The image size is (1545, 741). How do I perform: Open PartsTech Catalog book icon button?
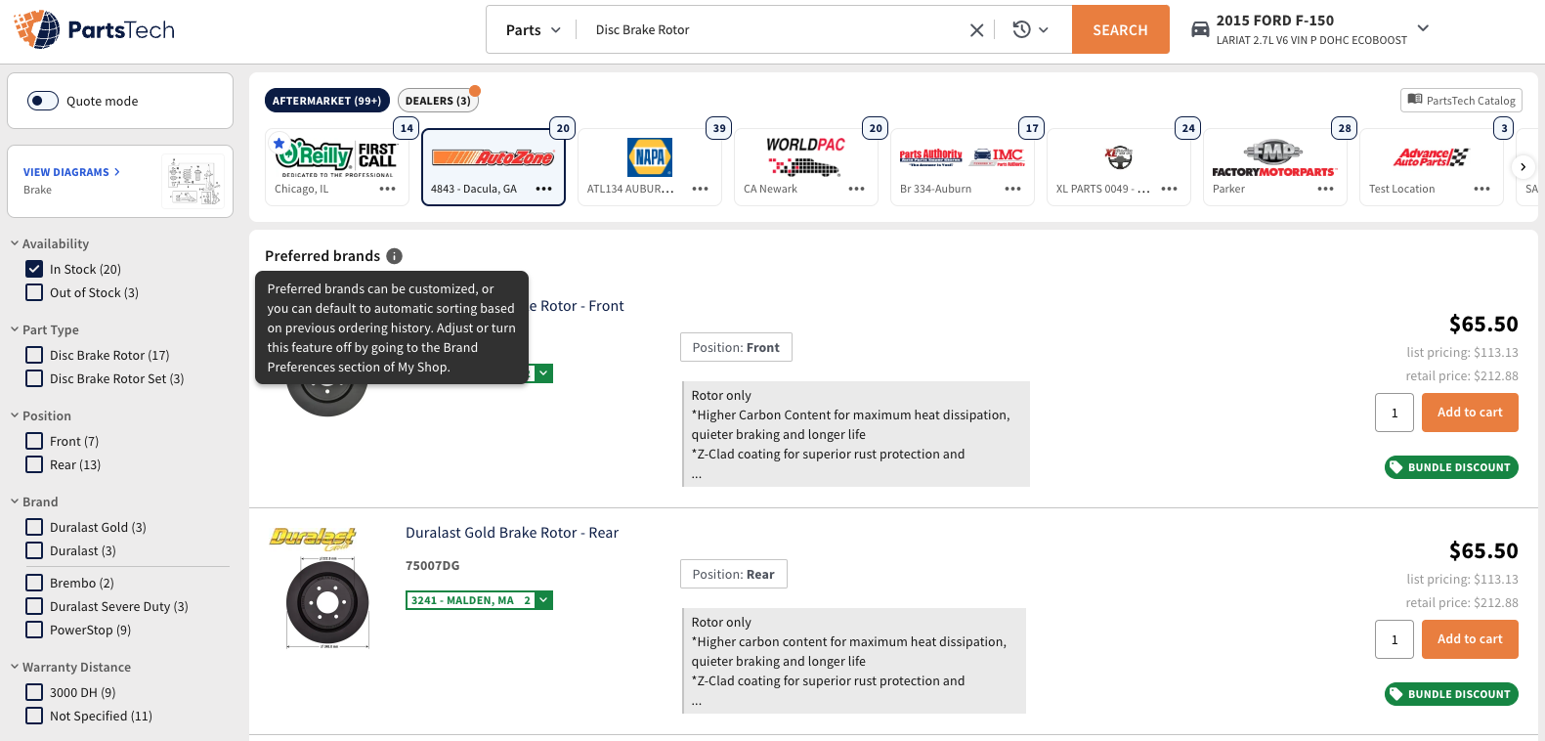[x=1461, y=100]
